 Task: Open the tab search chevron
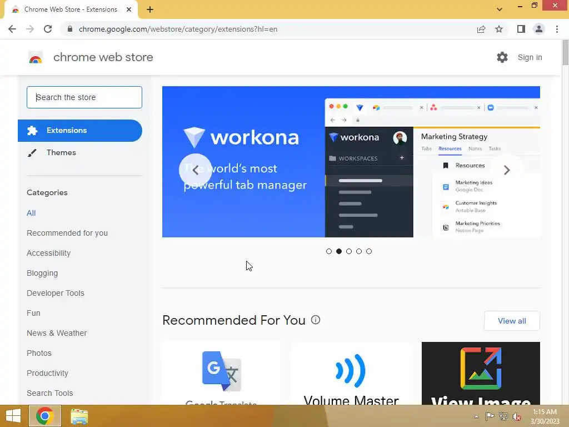click(500, 9)
